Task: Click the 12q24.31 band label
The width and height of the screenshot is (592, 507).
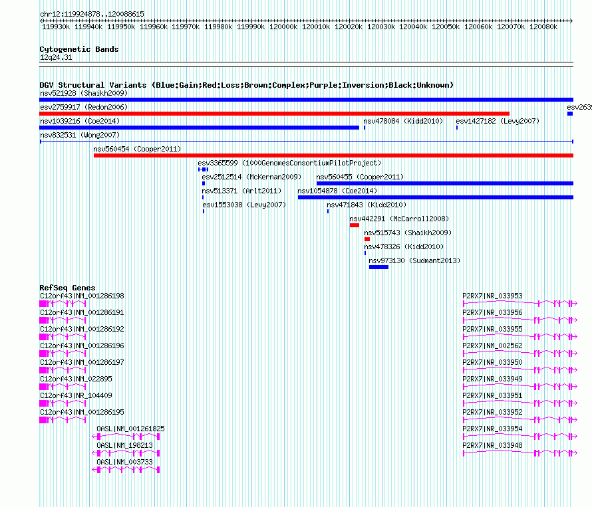Action: click(56, 58)
